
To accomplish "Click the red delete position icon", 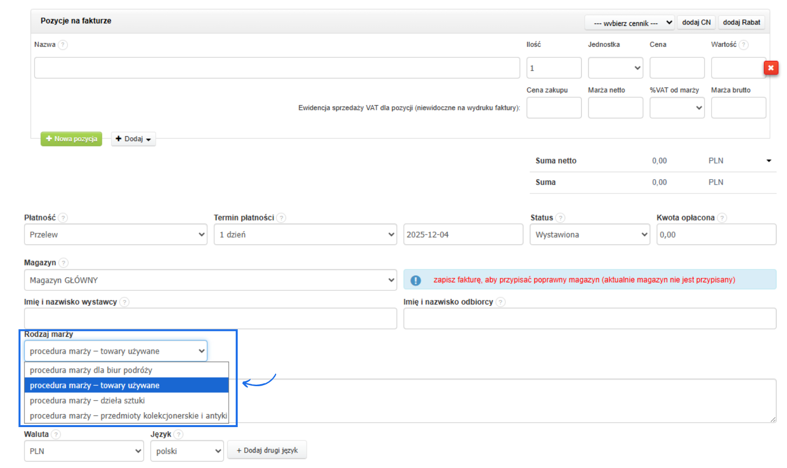I will 771,68.
